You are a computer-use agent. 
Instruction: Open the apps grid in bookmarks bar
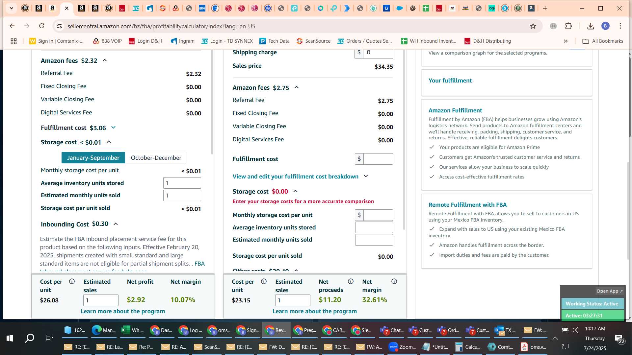[x=13, y=41]
